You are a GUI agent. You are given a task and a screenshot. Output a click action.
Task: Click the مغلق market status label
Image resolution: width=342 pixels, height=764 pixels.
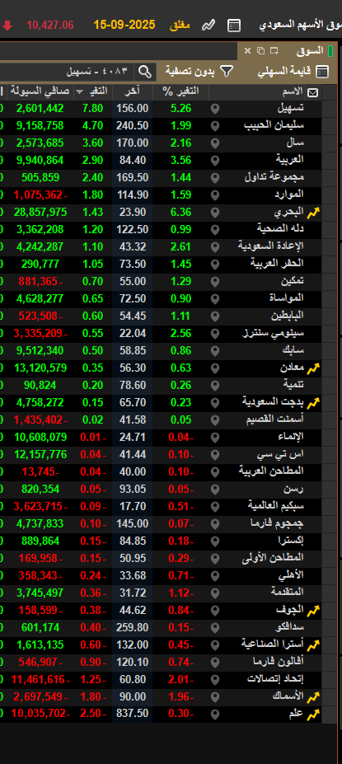tap(180, 26)
